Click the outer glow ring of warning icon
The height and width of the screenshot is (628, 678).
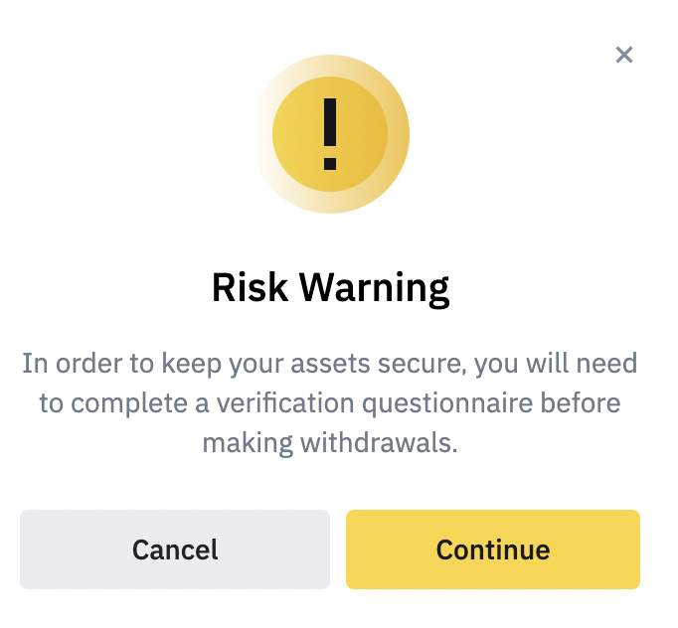pyautogui.click(x=398, y=134)
